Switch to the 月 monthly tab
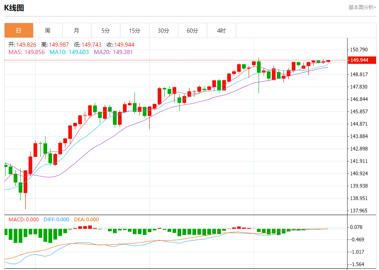 click(77, 31)
